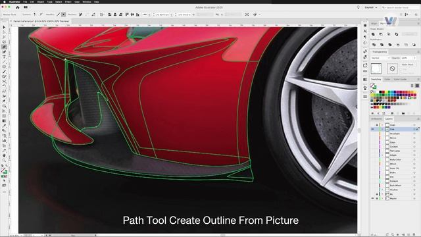Click the Minus Back pathfinder icon
Screen dimensions: 421x237
click(x=414, y=44)
